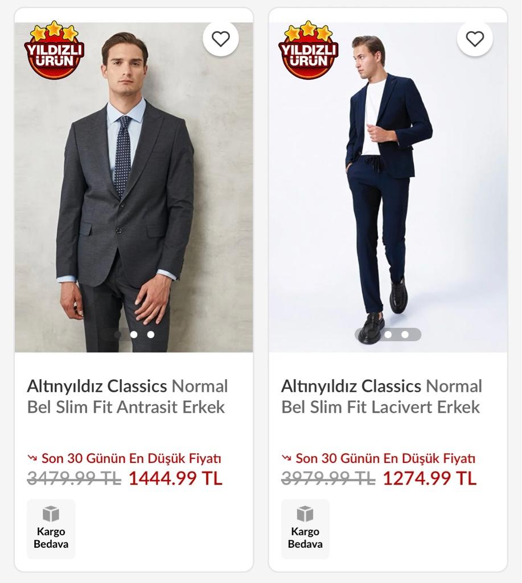The width and height of the screenshot is (522, 583).
Task: Click the crossed-out 3479.99 TL price
Action: 74,479
